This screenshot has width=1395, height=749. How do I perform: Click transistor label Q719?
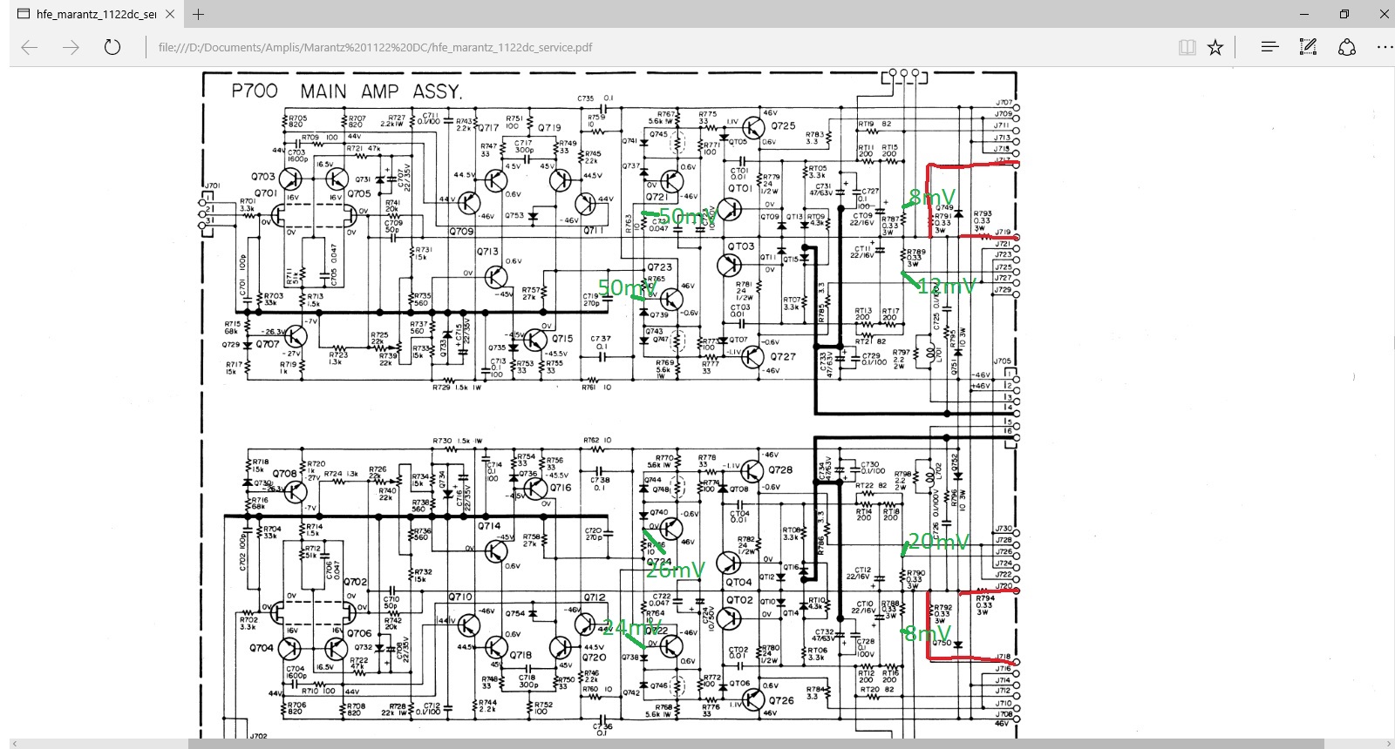click(x=549, y=127)
